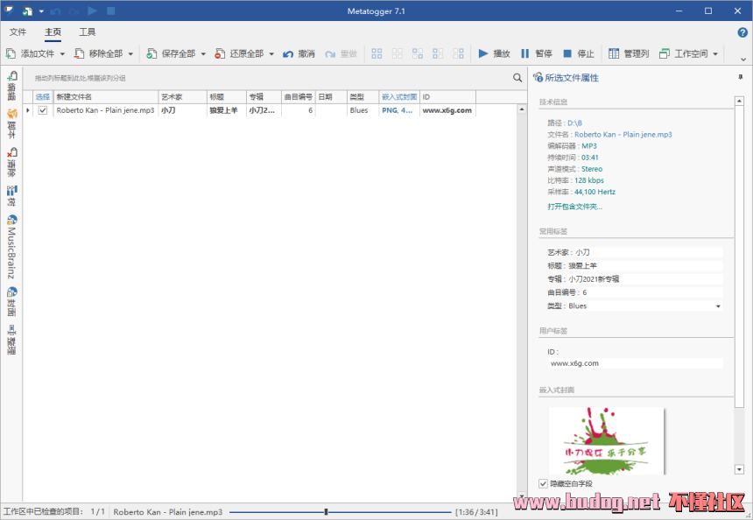Pause playback with the 暂停 button

[x=536, y=53]
